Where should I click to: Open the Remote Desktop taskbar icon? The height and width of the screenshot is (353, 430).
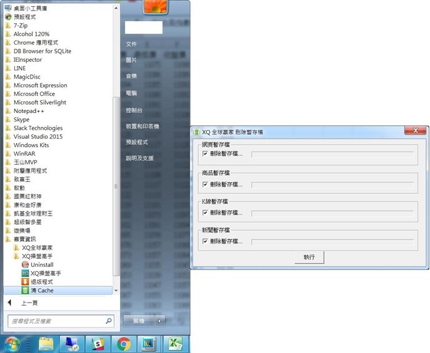[x=72, y=344]
